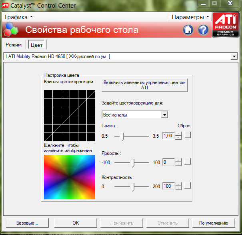
Task: Click the Контрастность slider thumb
Action: tap(132, 187)
